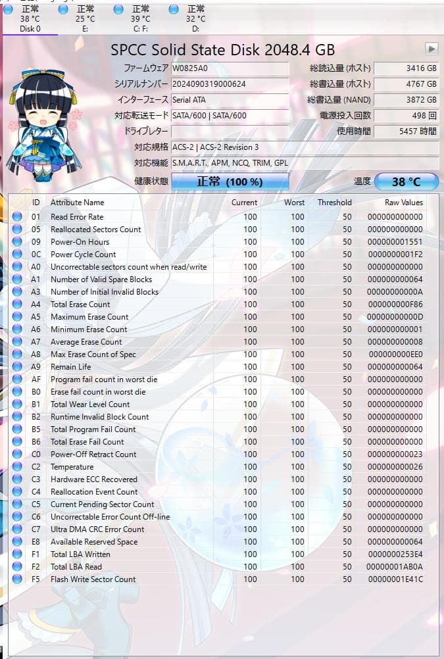This screenshot has width=444, height=659.
Task: Click status circle for Power-On Hours
Action: point(17,241)
